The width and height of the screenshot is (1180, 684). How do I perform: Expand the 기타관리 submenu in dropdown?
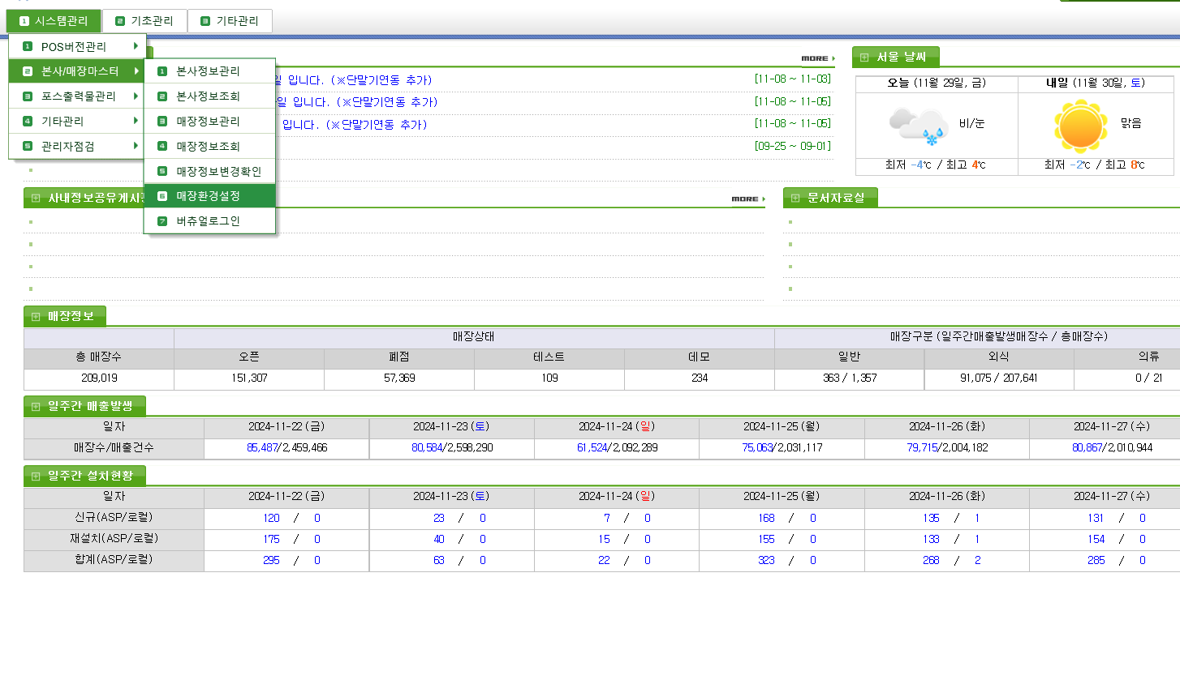(78, 122)
